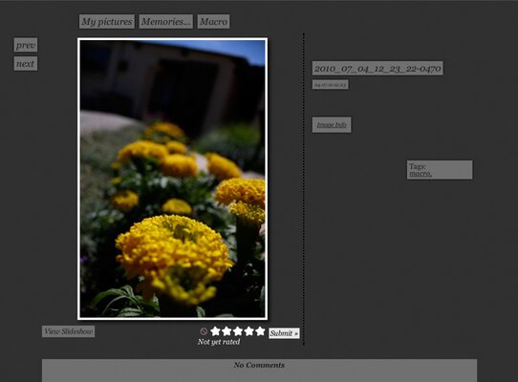Screen dimensions: 518x382
Task: Rate the photo two stars
Action: (227, 331)
